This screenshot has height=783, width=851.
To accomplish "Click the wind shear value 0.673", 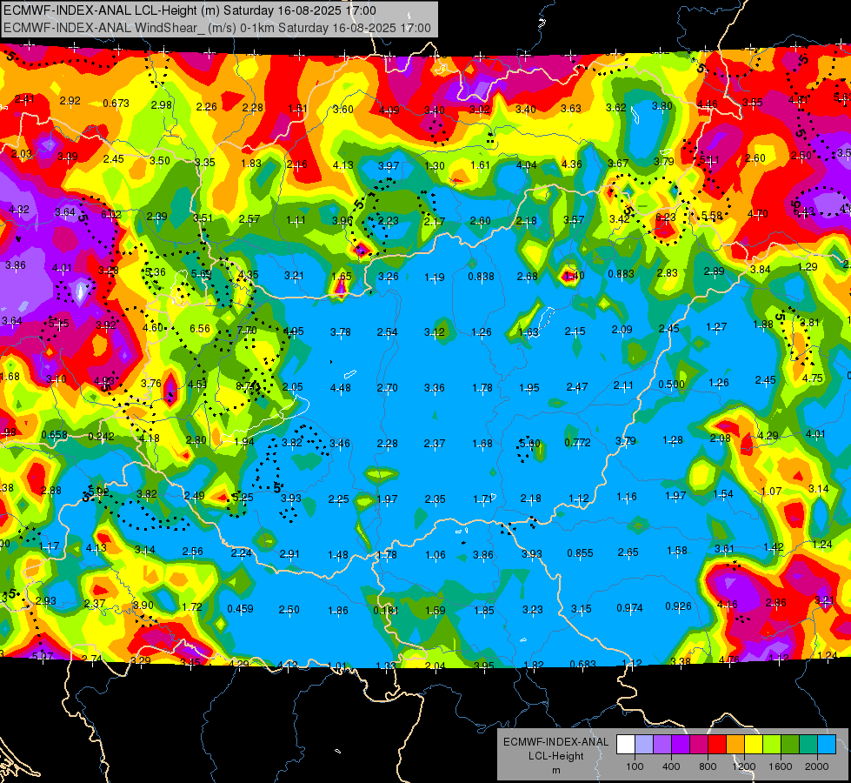I will coord(116,104).
